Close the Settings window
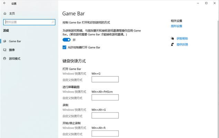 tap(215, 3)
